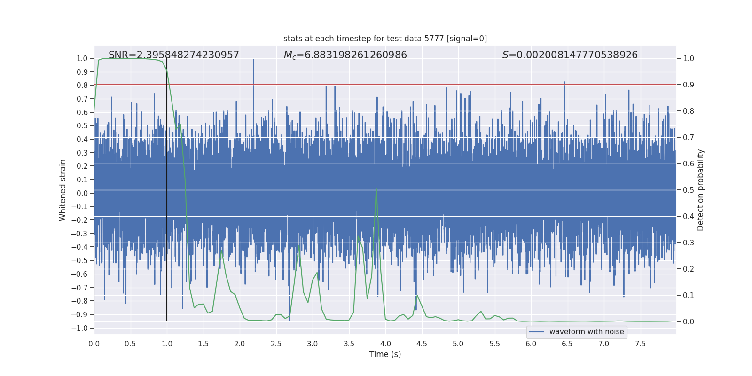This screenshot has width=752, height=376.
Task: Click the plot title mentioning test data 5777
Action: pos(385,39)
